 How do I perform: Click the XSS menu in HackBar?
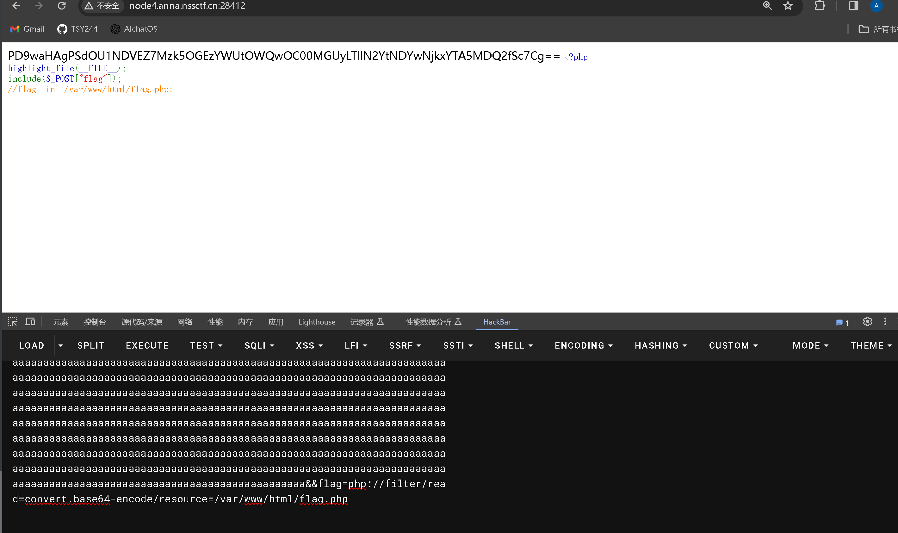(309, 345)
